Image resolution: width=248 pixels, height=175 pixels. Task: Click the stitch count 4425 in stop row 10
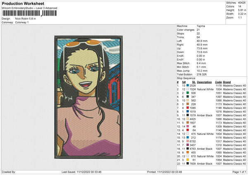(193, 119)
